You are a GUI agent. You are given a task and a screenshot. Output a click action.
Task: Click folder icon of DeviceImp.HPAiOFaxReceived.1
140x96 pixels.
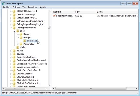coord(14,64)
